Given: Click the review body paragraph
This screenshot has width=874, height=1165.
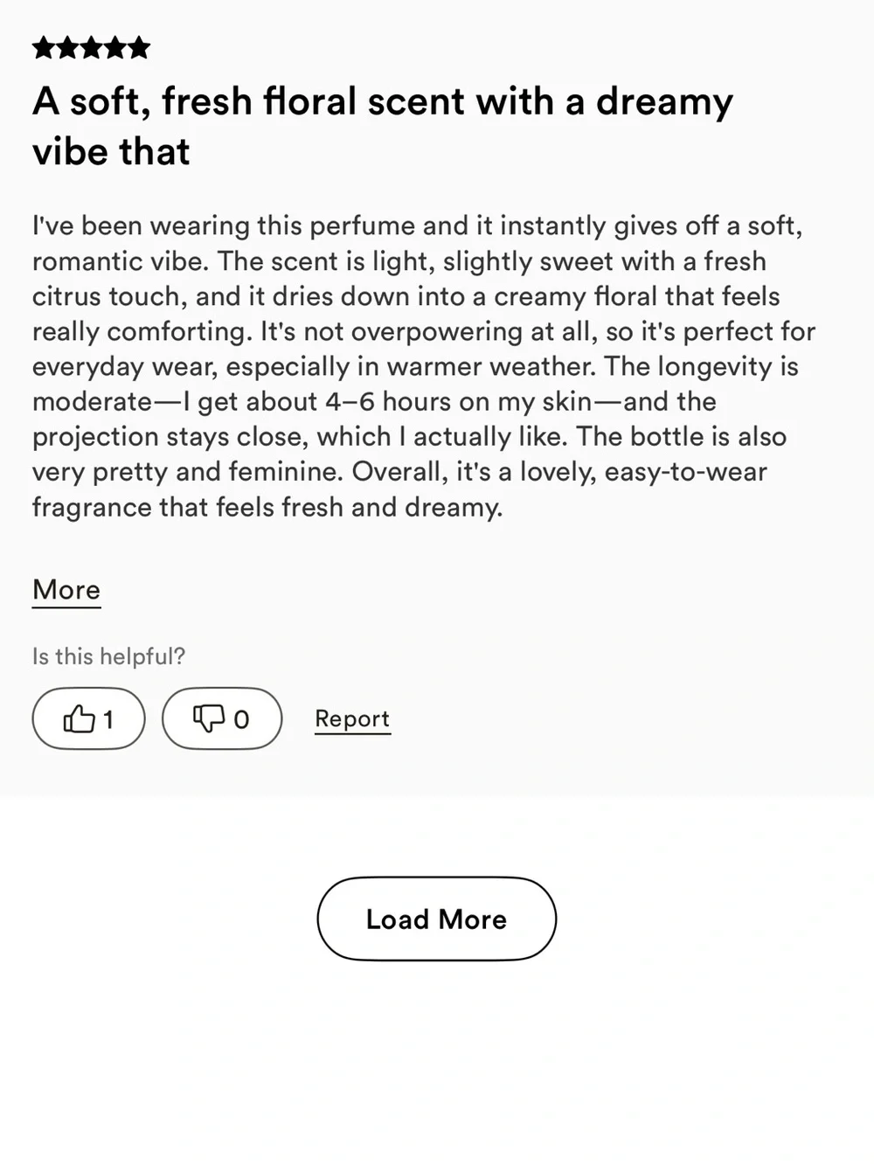Looking at the screenshot, I should pos(424,366).
